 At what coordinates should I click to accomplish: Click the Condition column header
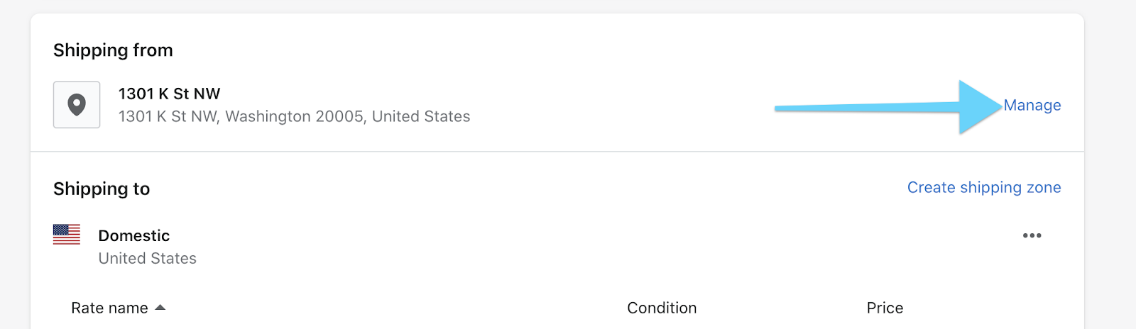(x=662, y=308)
